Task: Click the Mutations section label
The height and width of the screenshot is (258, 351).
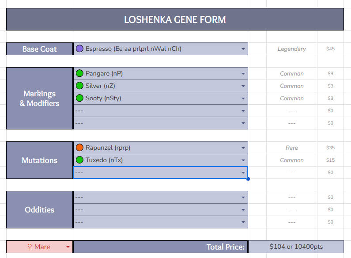Action: click(x=39, y=160)
